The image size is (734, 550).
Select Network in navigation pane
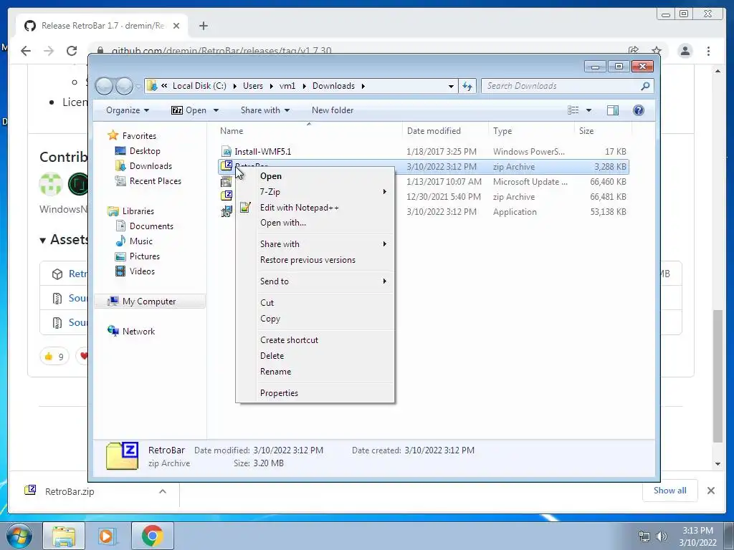coord(138,332)
